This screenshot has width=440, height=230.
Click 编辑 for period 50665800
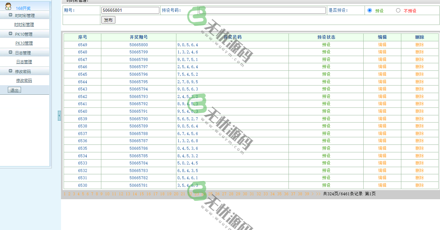tap(382, 45)
